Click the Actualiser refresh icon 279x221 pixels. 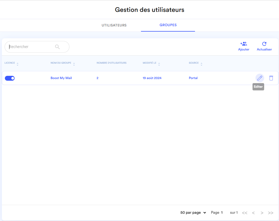tap(264, 44)
